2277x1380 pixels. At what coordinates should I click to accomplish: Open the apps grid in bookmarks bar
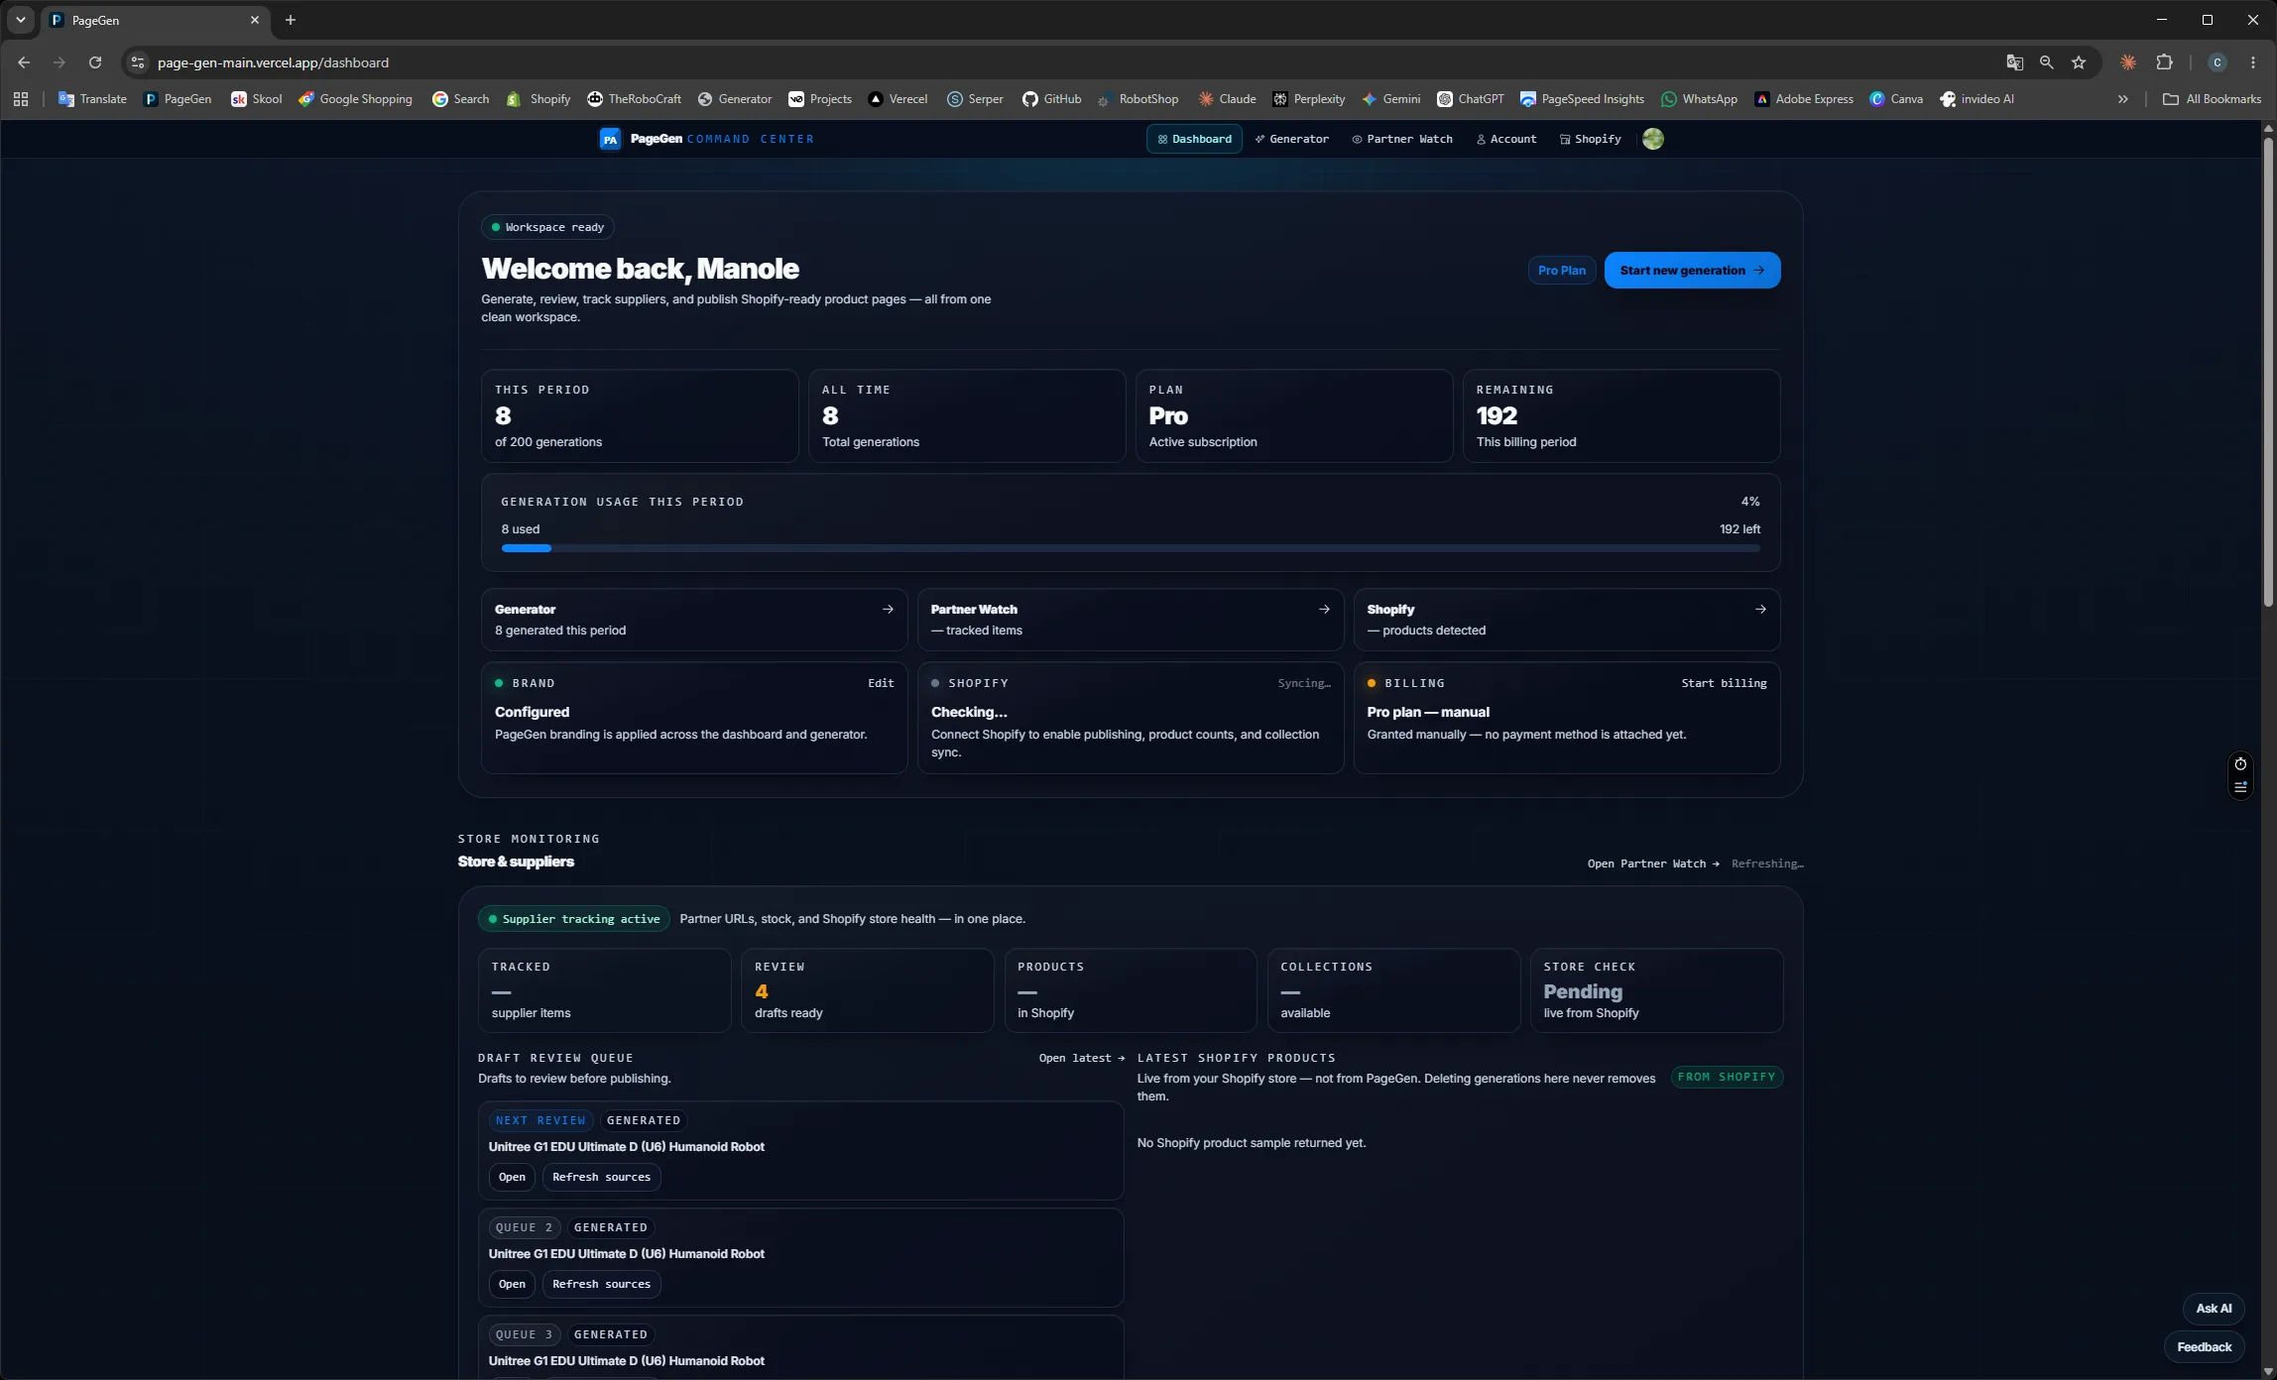[21, 99]
